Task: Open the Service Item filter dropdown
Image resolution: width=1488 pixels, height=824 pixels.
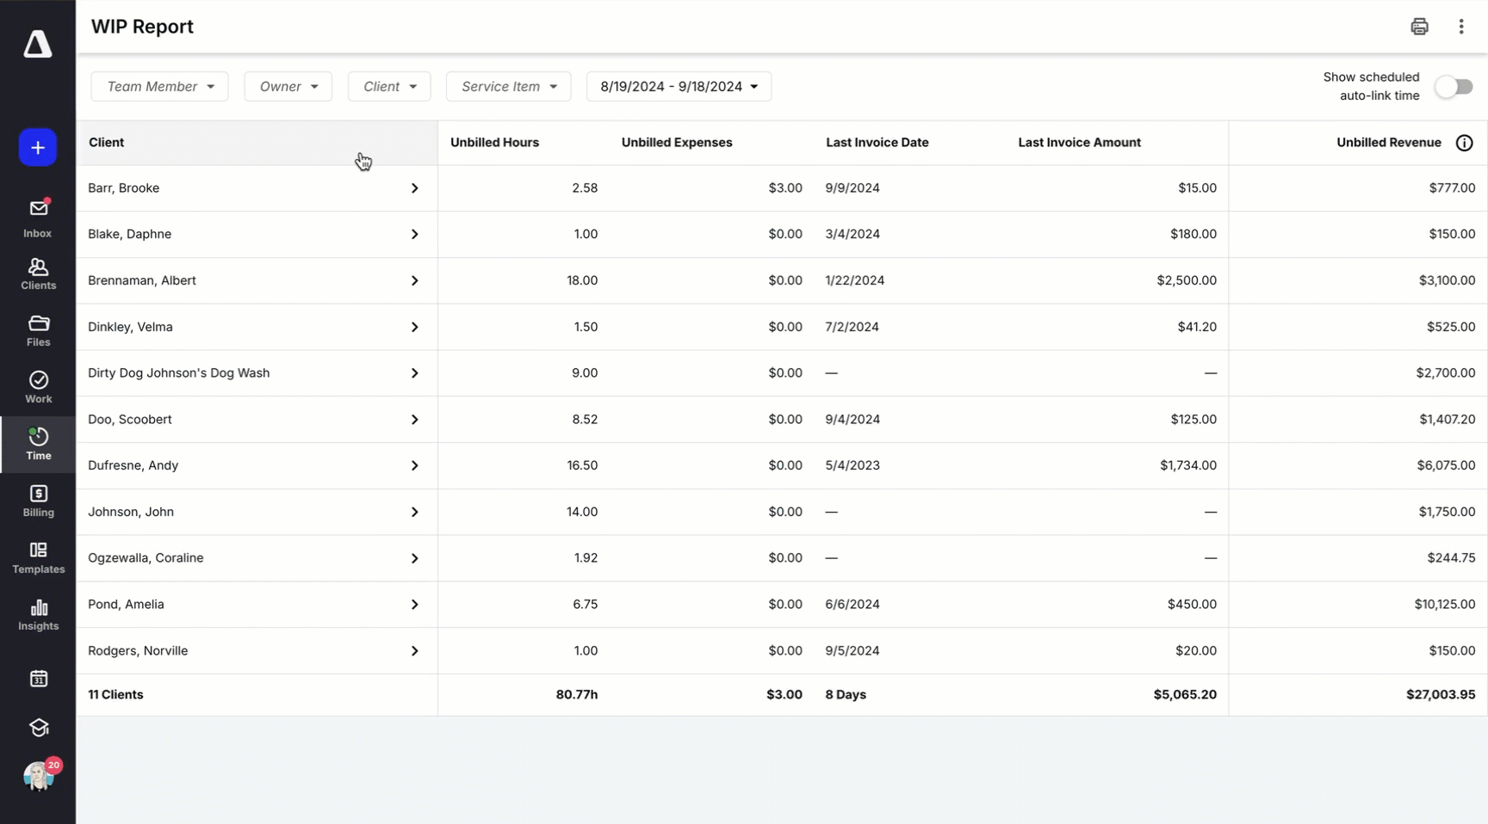Action: pyautogui.click(x=508, y=87)
